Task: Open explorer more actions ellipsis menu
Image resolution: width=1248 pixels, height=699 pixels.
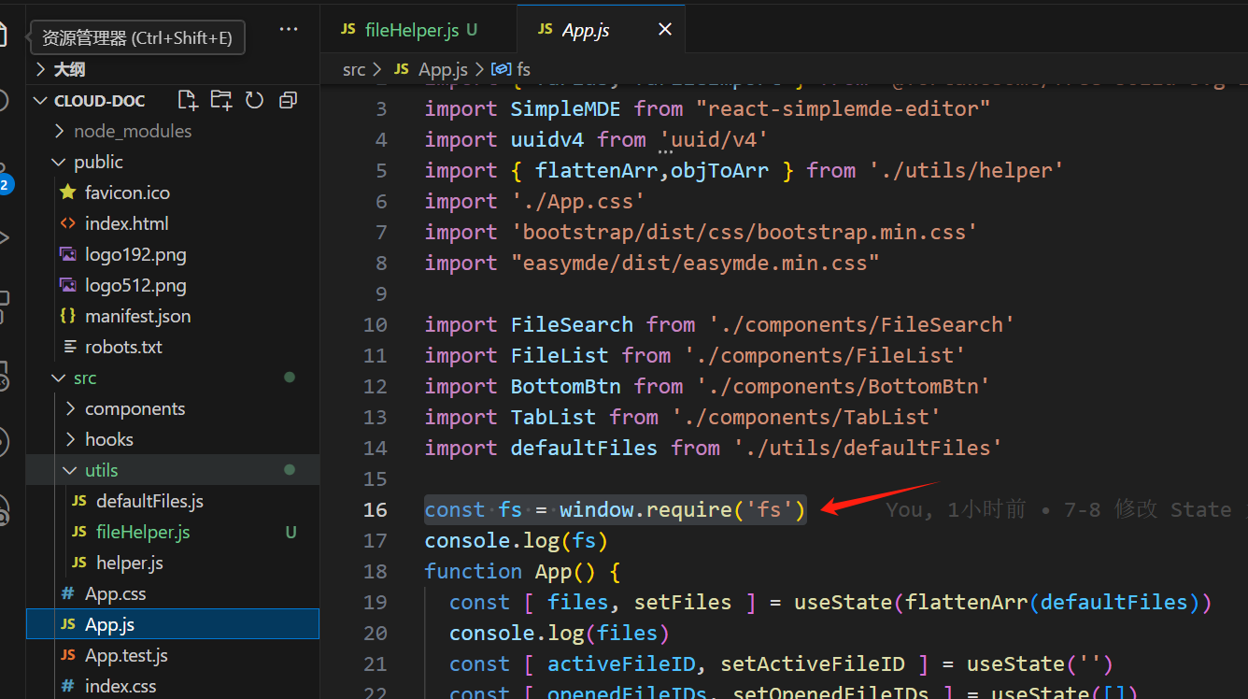Action: (x=289, y=30)
